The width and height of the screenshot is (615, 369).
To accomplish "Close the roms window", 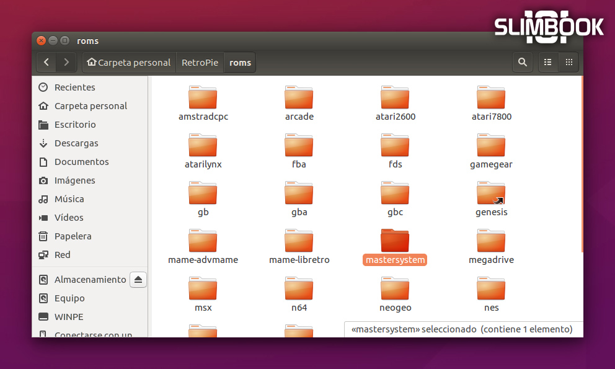I will tap(41, 41).
